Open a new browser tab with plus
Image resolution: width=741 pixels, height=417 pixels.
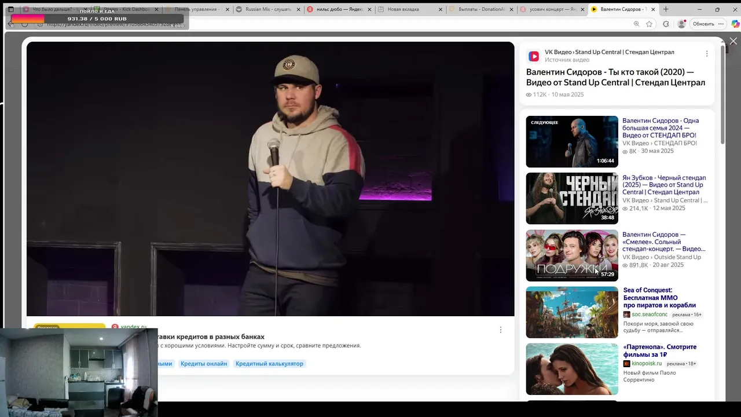point(666,9)
